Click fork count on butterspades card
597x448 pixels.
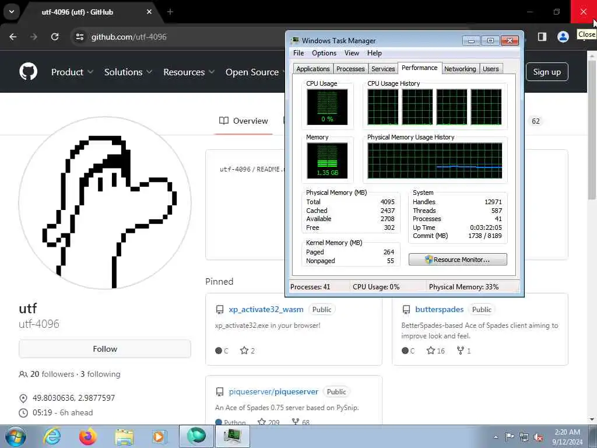pos(463,351)
